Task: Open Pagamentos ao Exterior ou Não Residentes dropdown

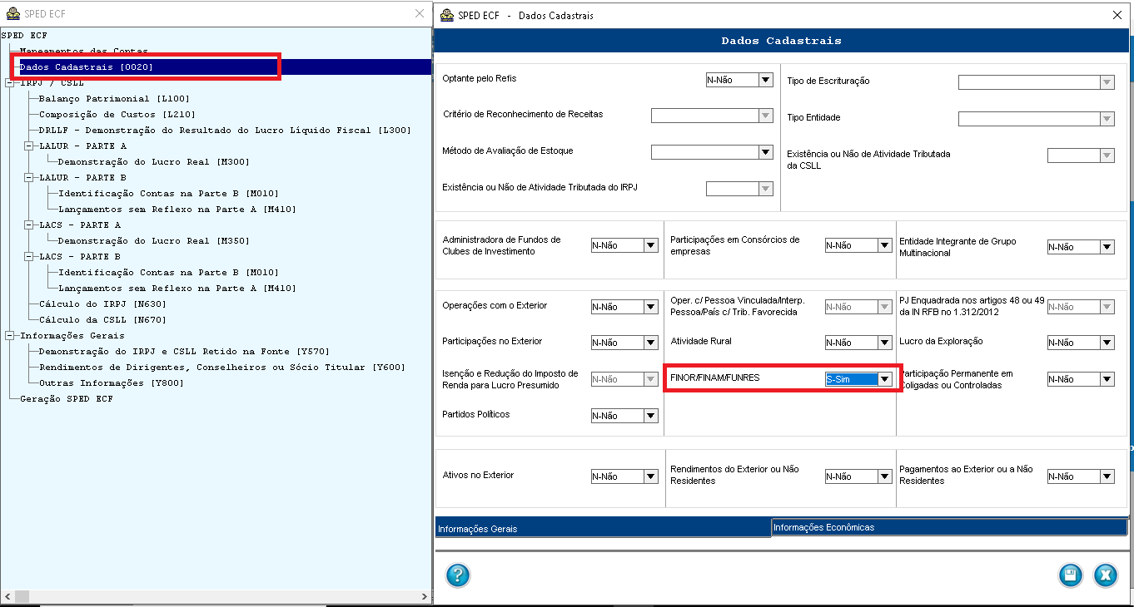Action: tap(1107, 476)
